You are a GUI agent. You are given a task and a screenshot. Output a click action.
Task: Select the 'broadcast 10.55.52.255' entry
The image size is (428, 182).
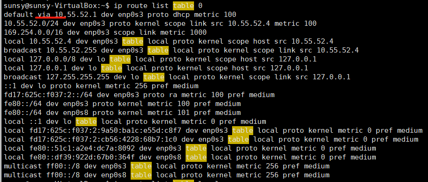(181, 50)
